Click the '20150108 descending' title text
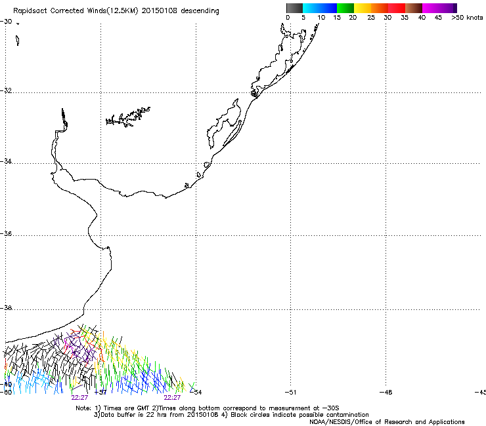 (x=181, y=11)
